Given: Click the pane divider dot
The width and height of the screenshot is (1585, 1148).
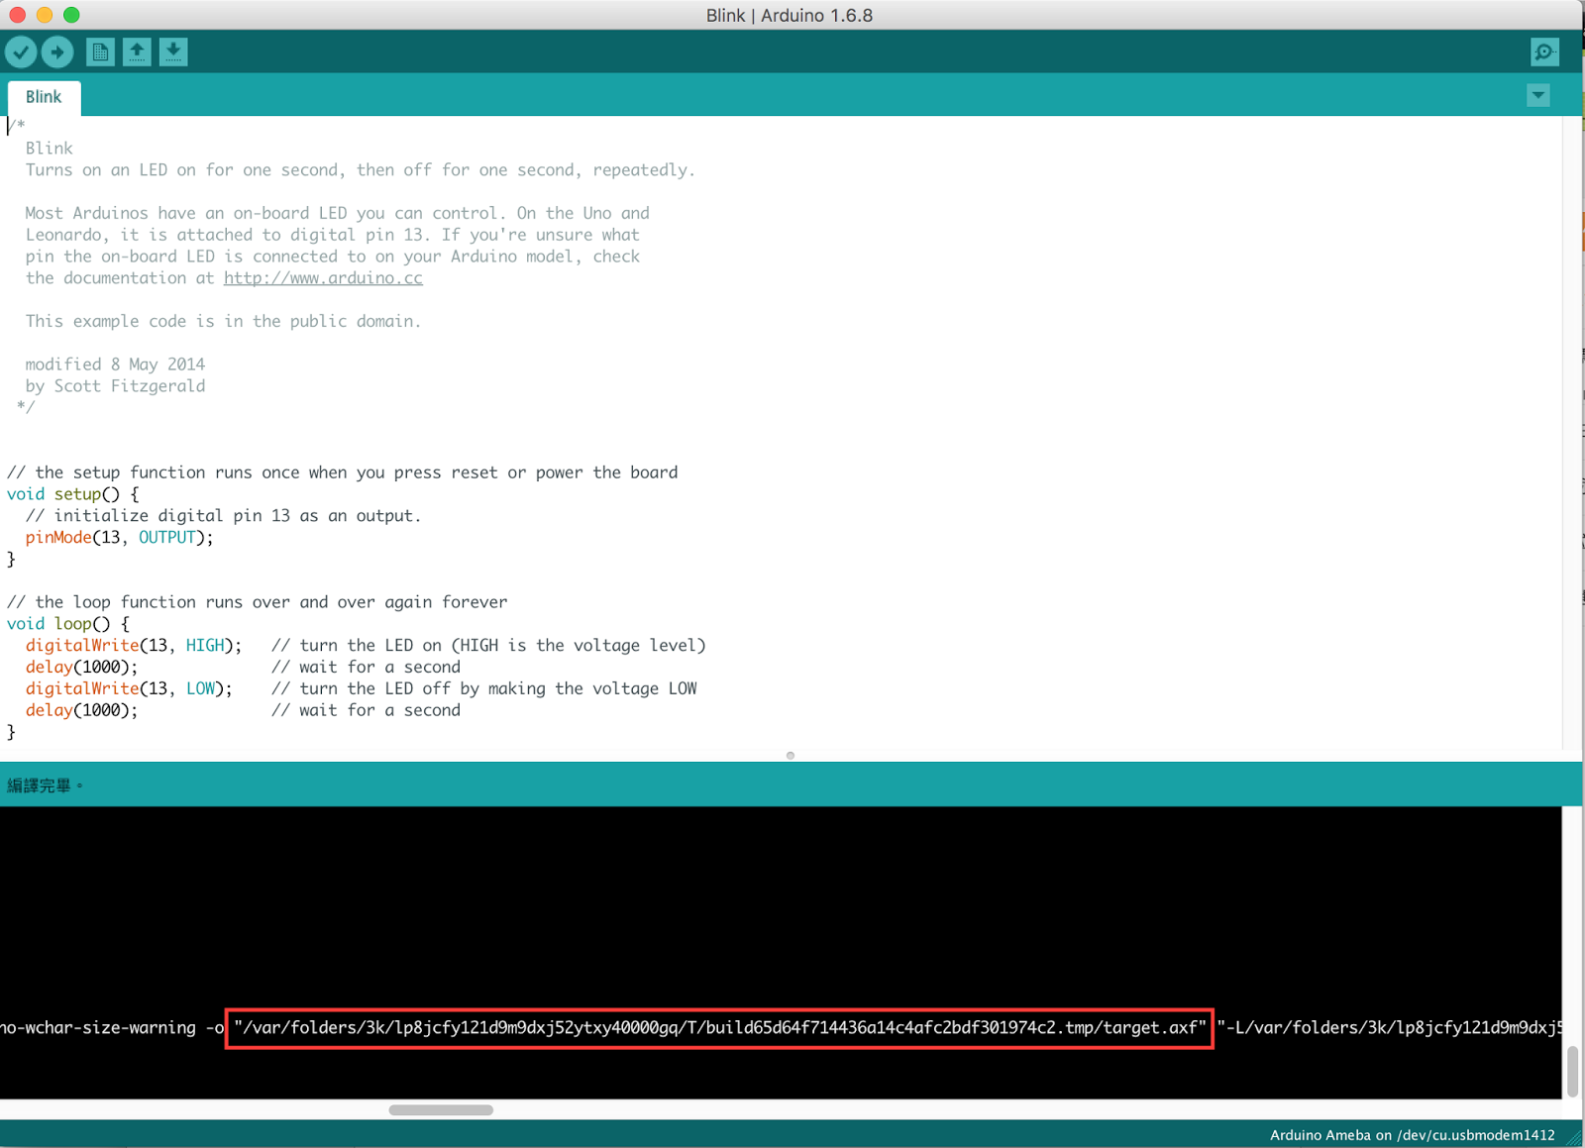Looking at the screenshot, I should [791, 755].
